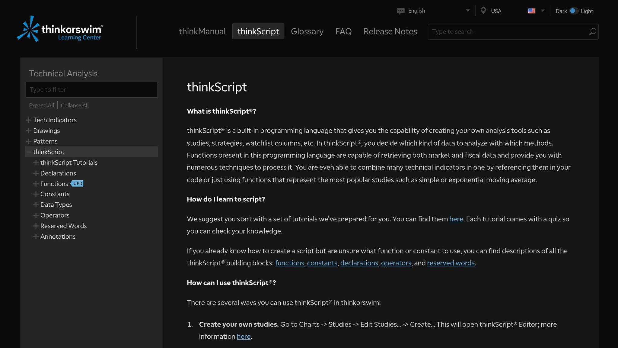Screen dimensions: 618x348
Task: Open the thinkManual tab
Action: [202, 31]
